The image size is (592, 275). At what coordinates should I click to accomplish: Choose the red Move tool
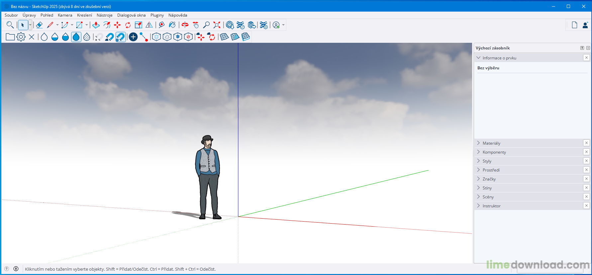point(117,25)
